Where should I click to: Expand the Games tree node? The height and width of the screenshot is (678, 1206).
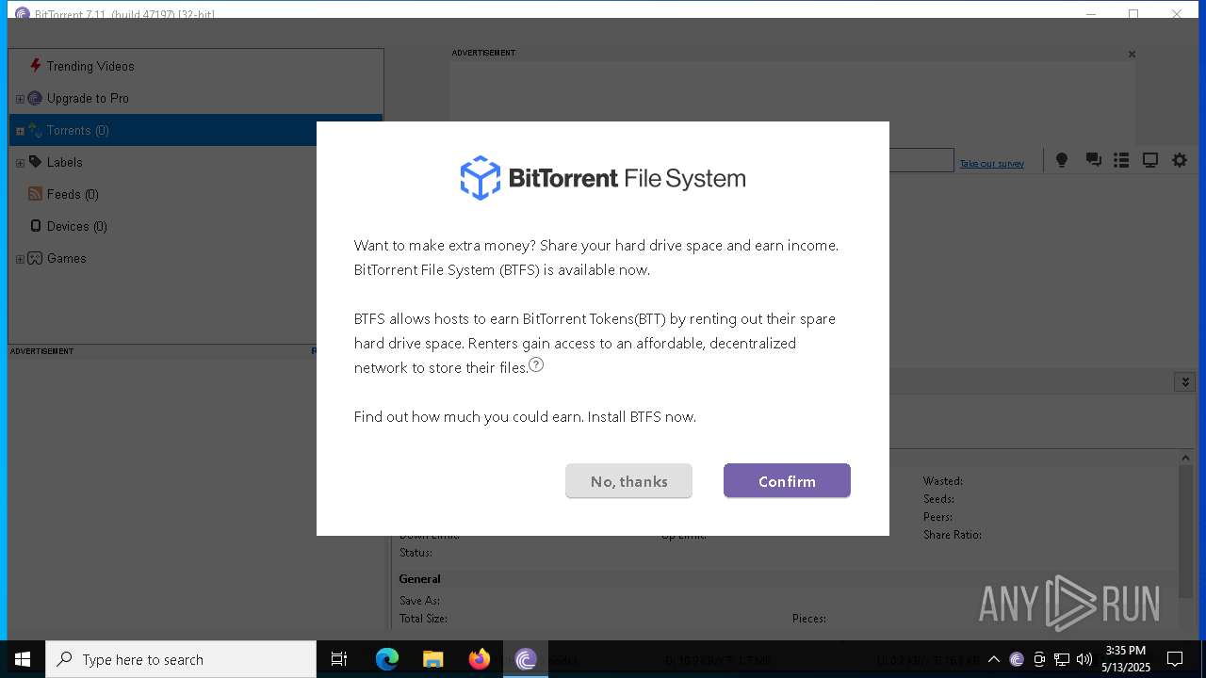point(20,259)
